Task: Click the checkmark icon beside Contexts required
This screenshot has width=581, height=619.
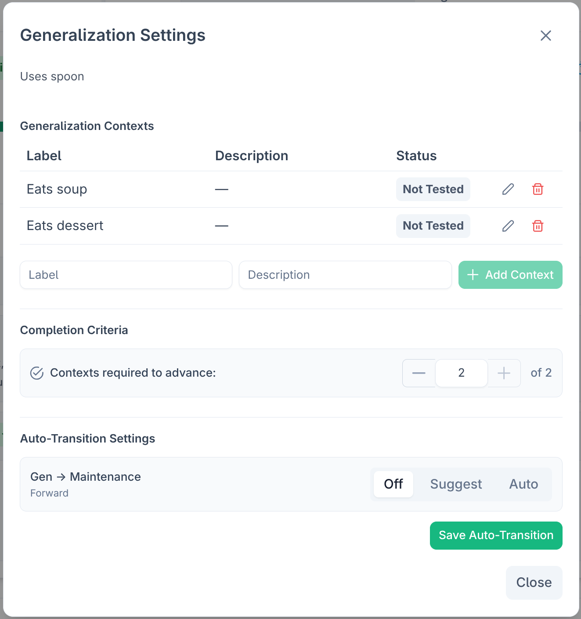Action: tap(36, 373)
